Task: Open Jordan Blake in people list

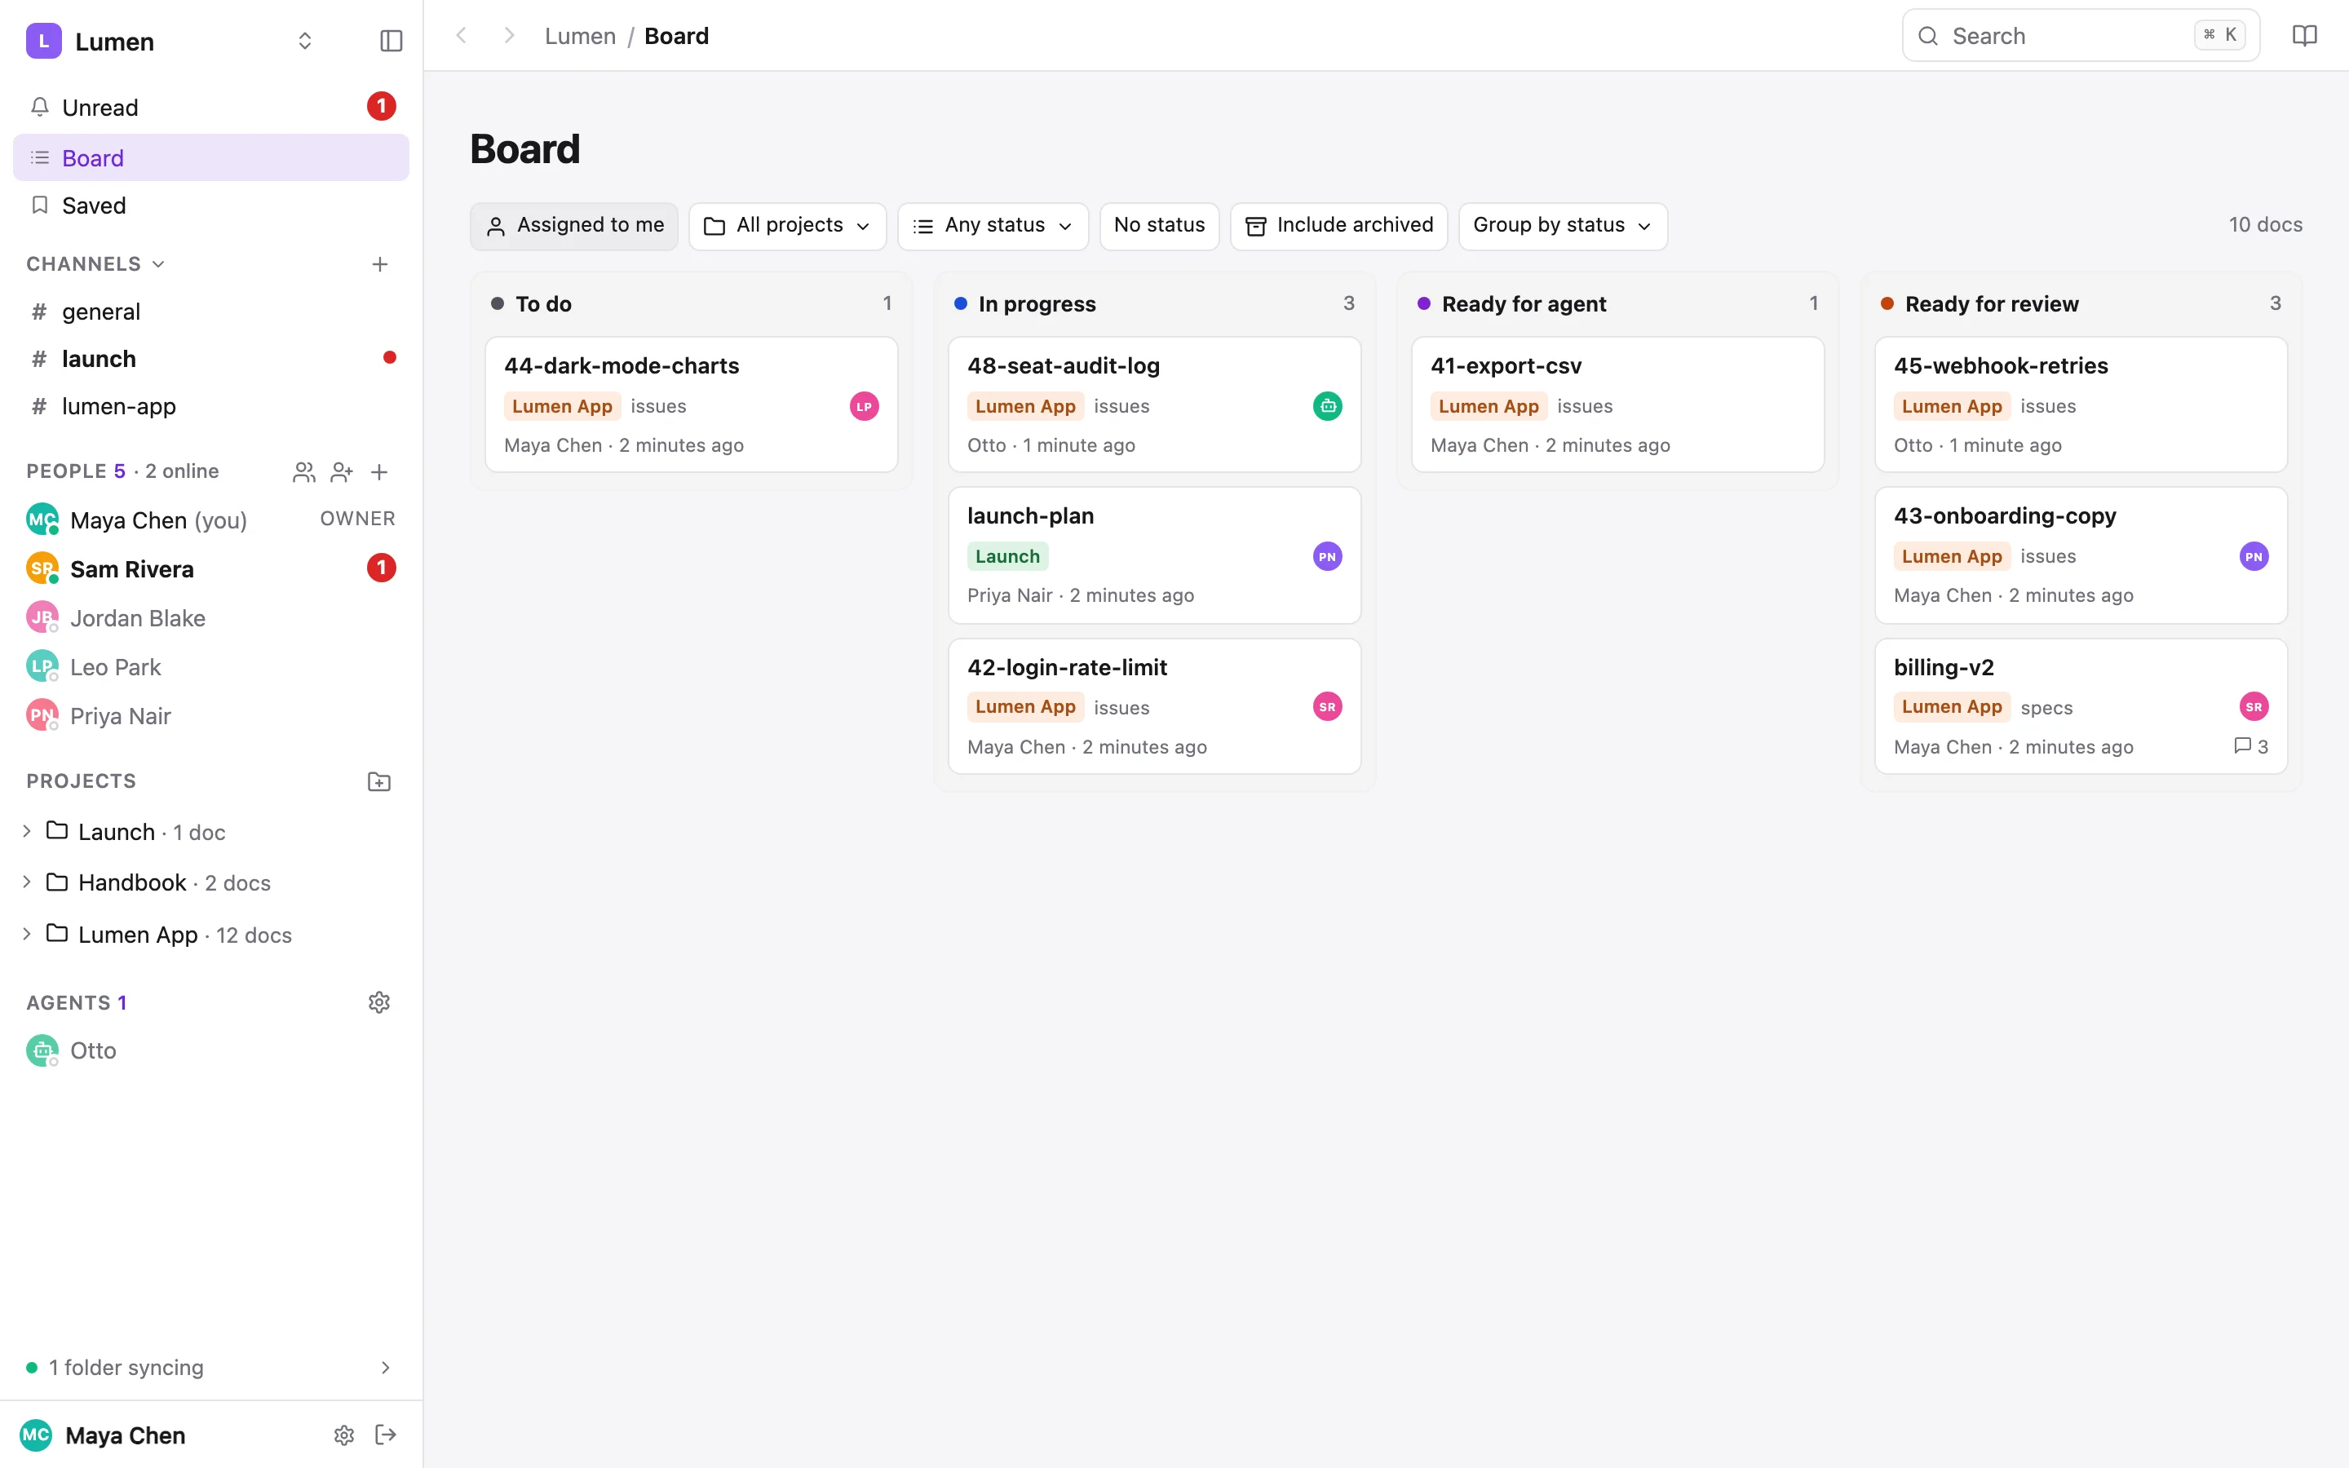Action: pyautogui.click(x=210, y=618)
